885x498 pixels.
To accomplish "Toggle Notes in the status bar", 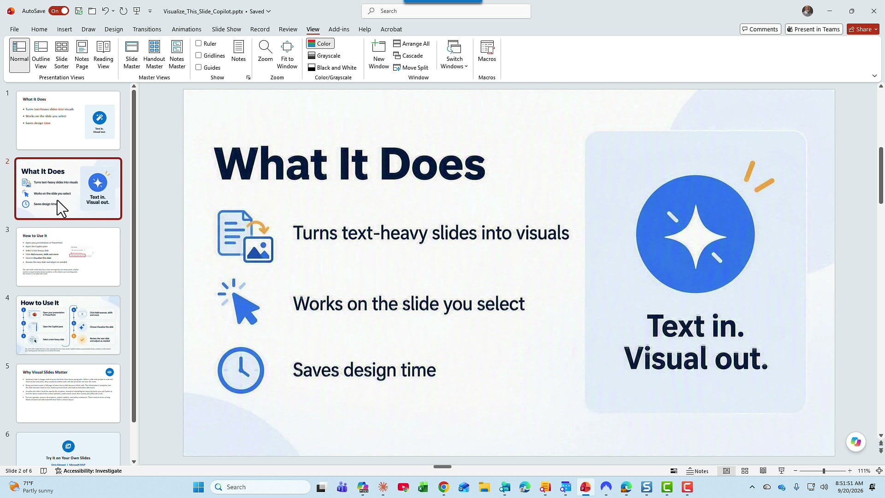I will pyautogui.click(x=697, y=471).
